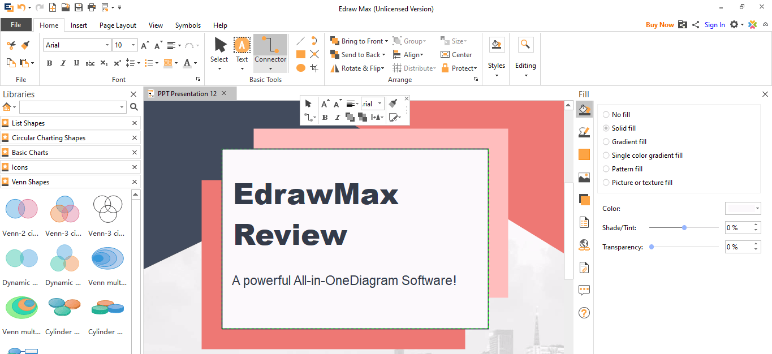Screen dimensions: 772x354
Task: Adjust the Shade/Tint slider handle
Action: coord(684,227)
